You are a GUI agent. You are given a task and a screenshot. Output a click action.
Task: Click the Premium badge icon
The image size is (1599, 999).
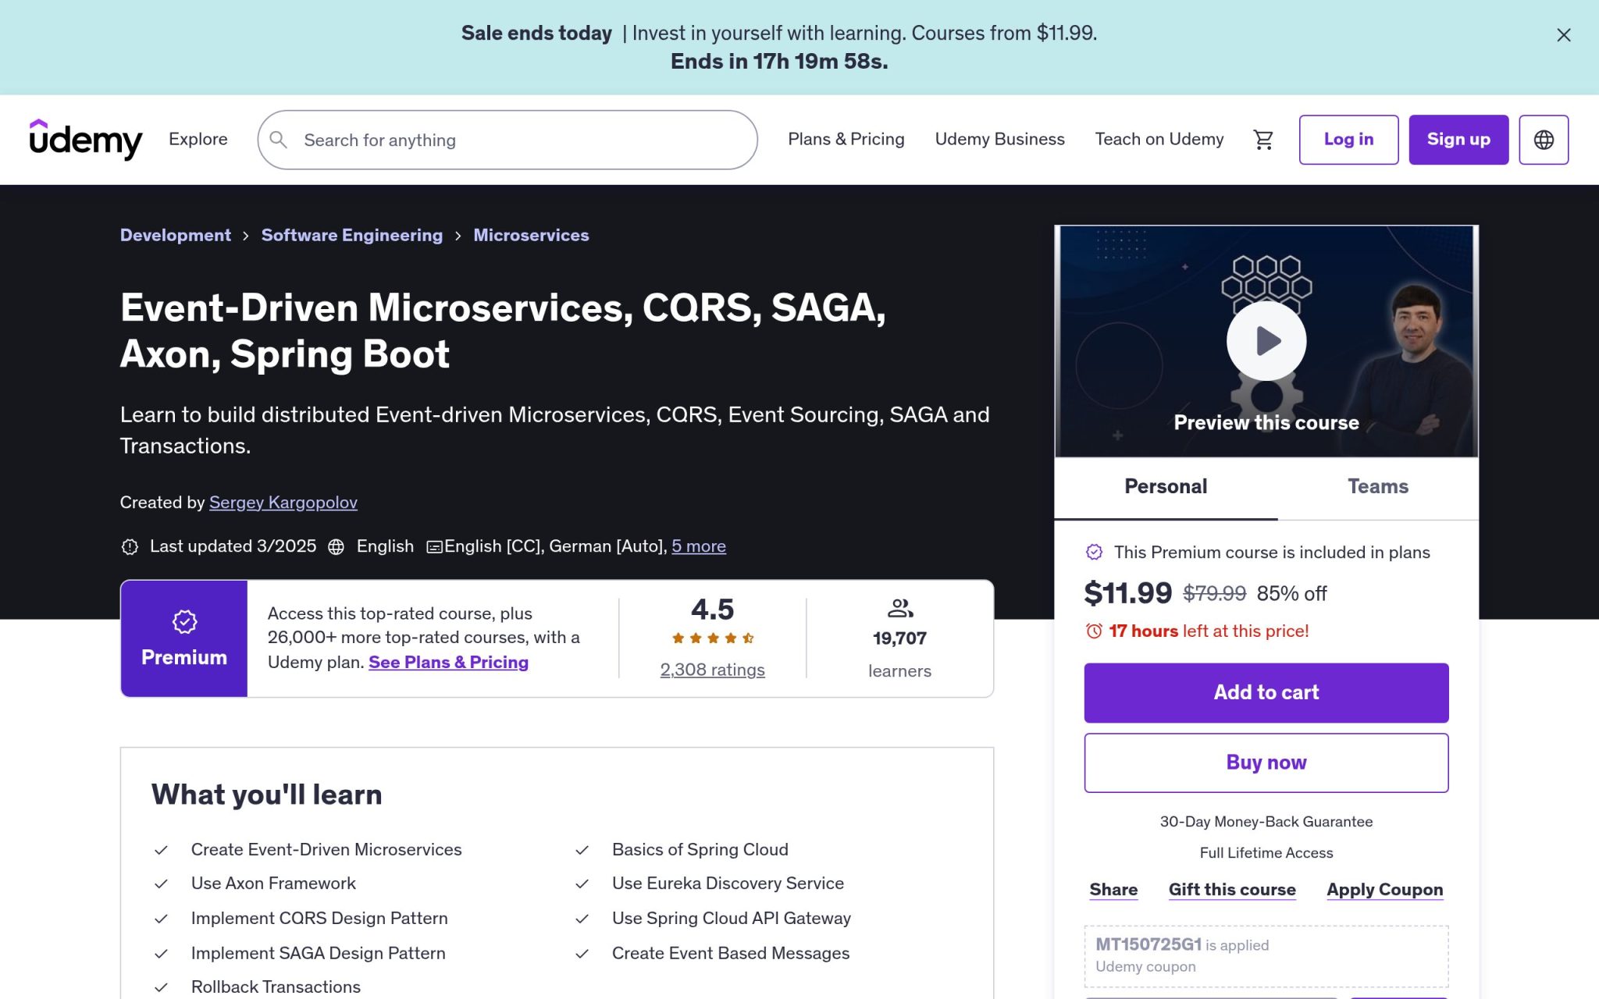[x=184, y=622]
